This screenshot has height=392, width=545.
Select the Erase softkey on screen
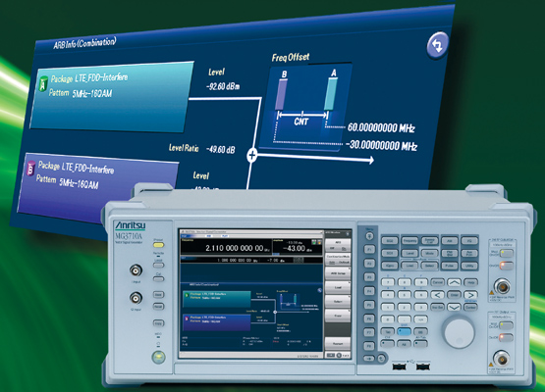tap(338, 316)
